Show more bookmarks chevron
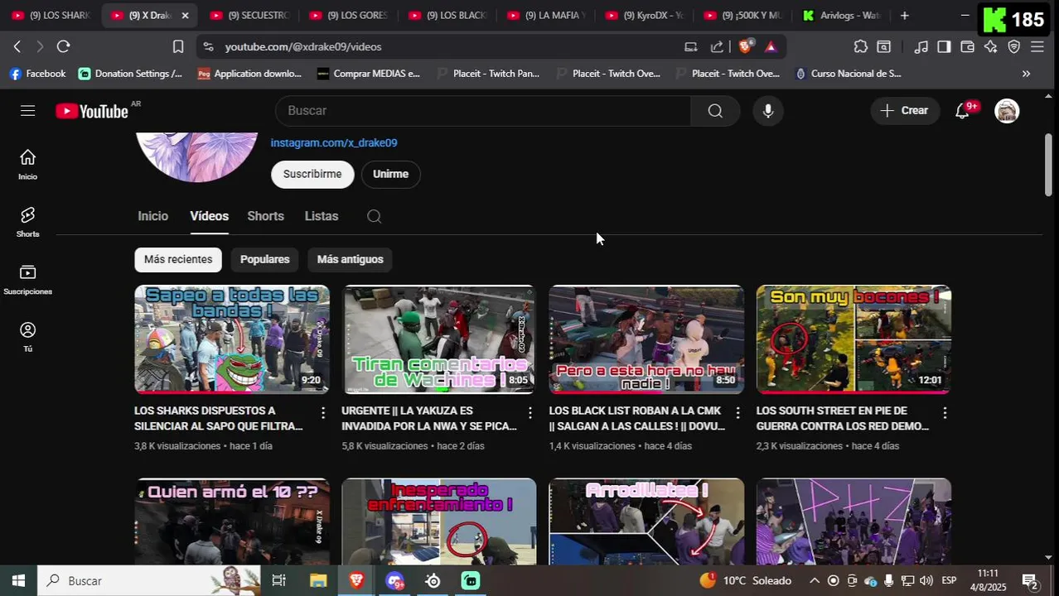This screenshot has width=1059, height=596. pyautogui.click(x=1026, y=74)
